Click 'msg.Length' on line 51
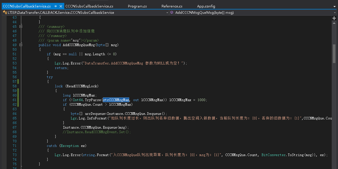Image resolution: width=338 pixels, height=169 pixels. [95, 54]
